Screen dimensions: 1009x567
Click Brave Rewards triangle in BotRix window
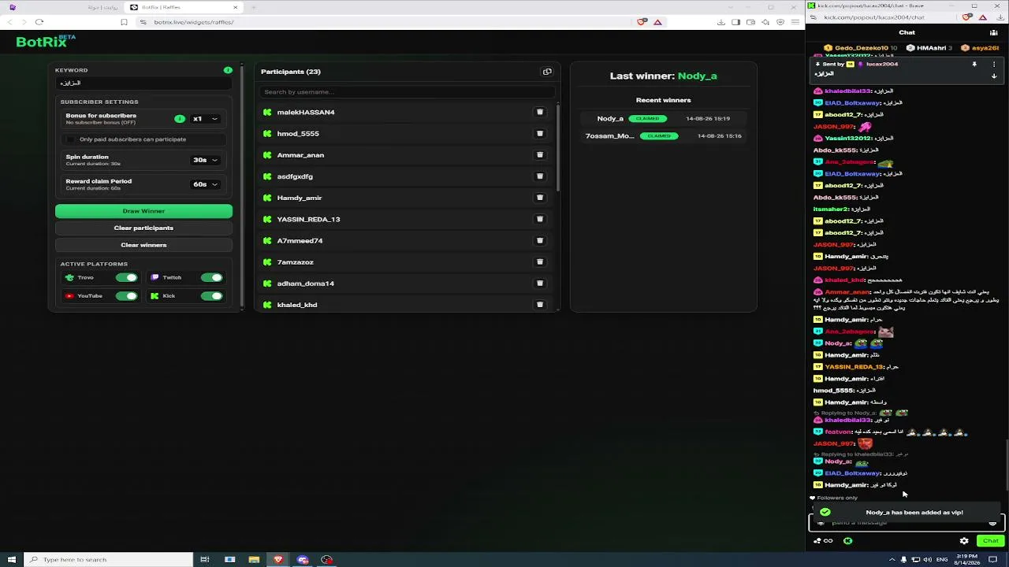click(x=657, y=22)
